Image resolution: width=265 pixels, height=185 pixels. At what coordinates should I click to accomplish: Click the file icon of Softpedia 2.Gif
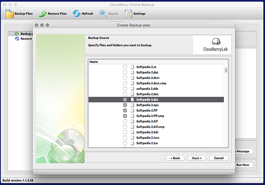coord(132,121)
